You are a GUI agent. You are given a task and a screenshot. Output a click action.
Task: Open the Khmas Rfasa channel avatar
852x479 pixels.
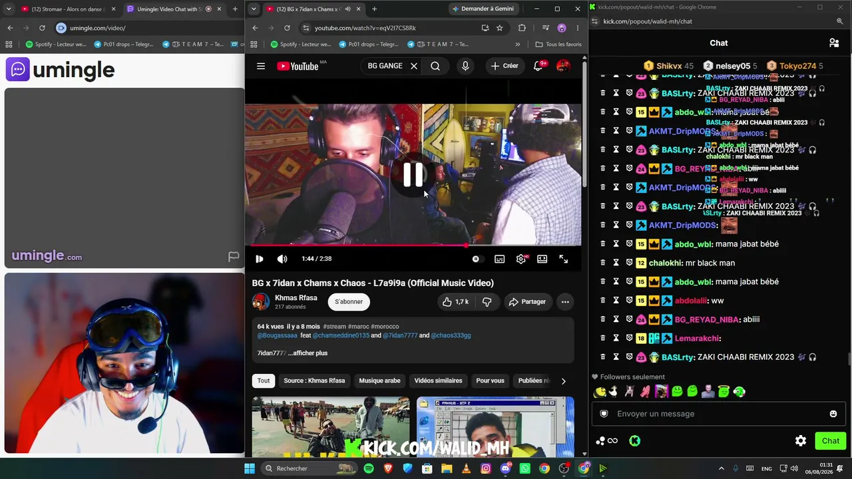click(261, 302)
